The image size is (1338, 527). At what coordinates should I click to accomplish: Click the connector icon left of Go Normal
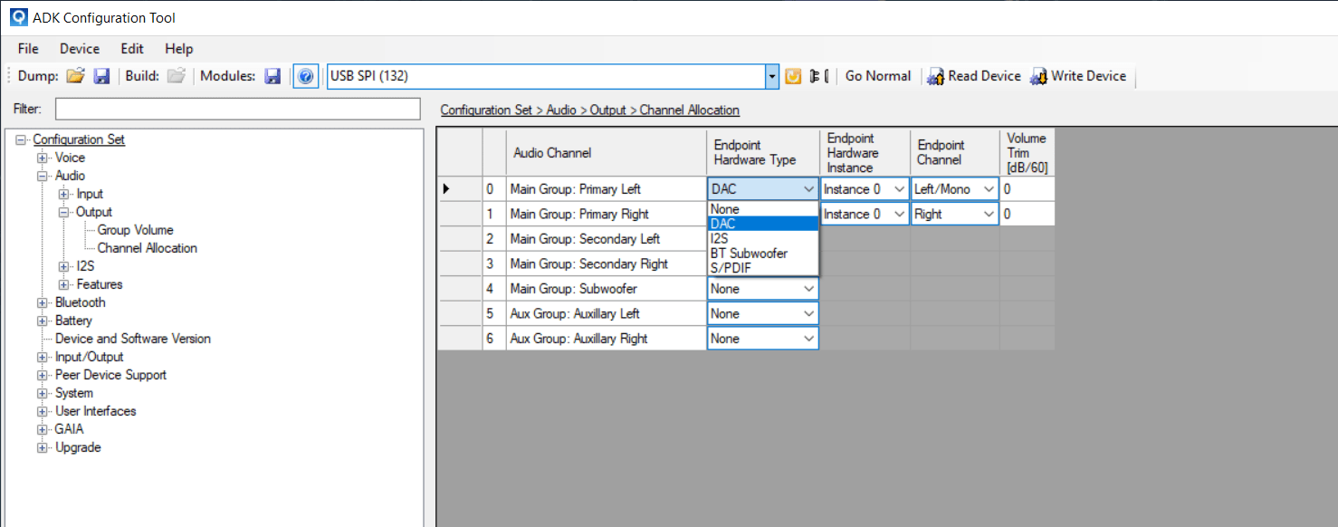(817, 76)
